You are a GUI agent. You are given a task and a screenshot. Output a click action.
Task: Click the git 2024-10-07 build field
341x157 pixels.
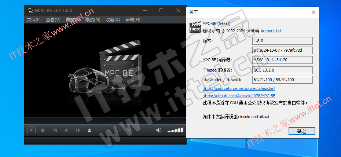[x=282, y=51]
